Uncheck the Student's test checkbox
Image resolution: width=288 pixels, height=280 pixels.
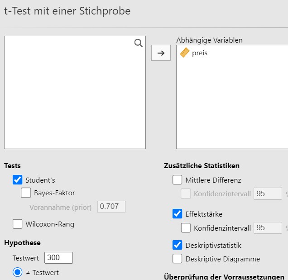18,180
